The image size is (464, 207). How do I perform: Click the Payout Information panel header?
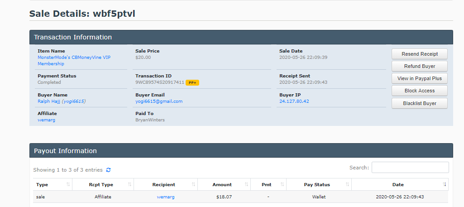point(241,151)
